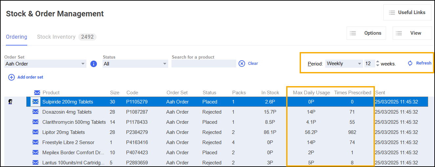Click the envelope icon for Freestyle Libre 2 Sensor

[35, 142]
